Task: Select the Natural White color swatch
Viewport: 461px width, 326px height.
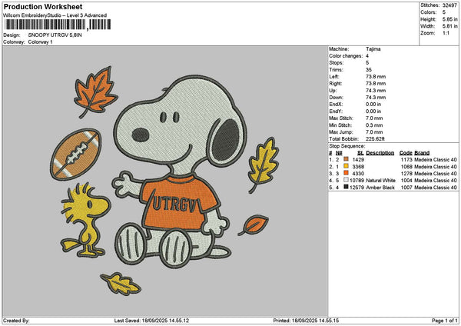Action: pyautogui.click(x=346, y=180)
